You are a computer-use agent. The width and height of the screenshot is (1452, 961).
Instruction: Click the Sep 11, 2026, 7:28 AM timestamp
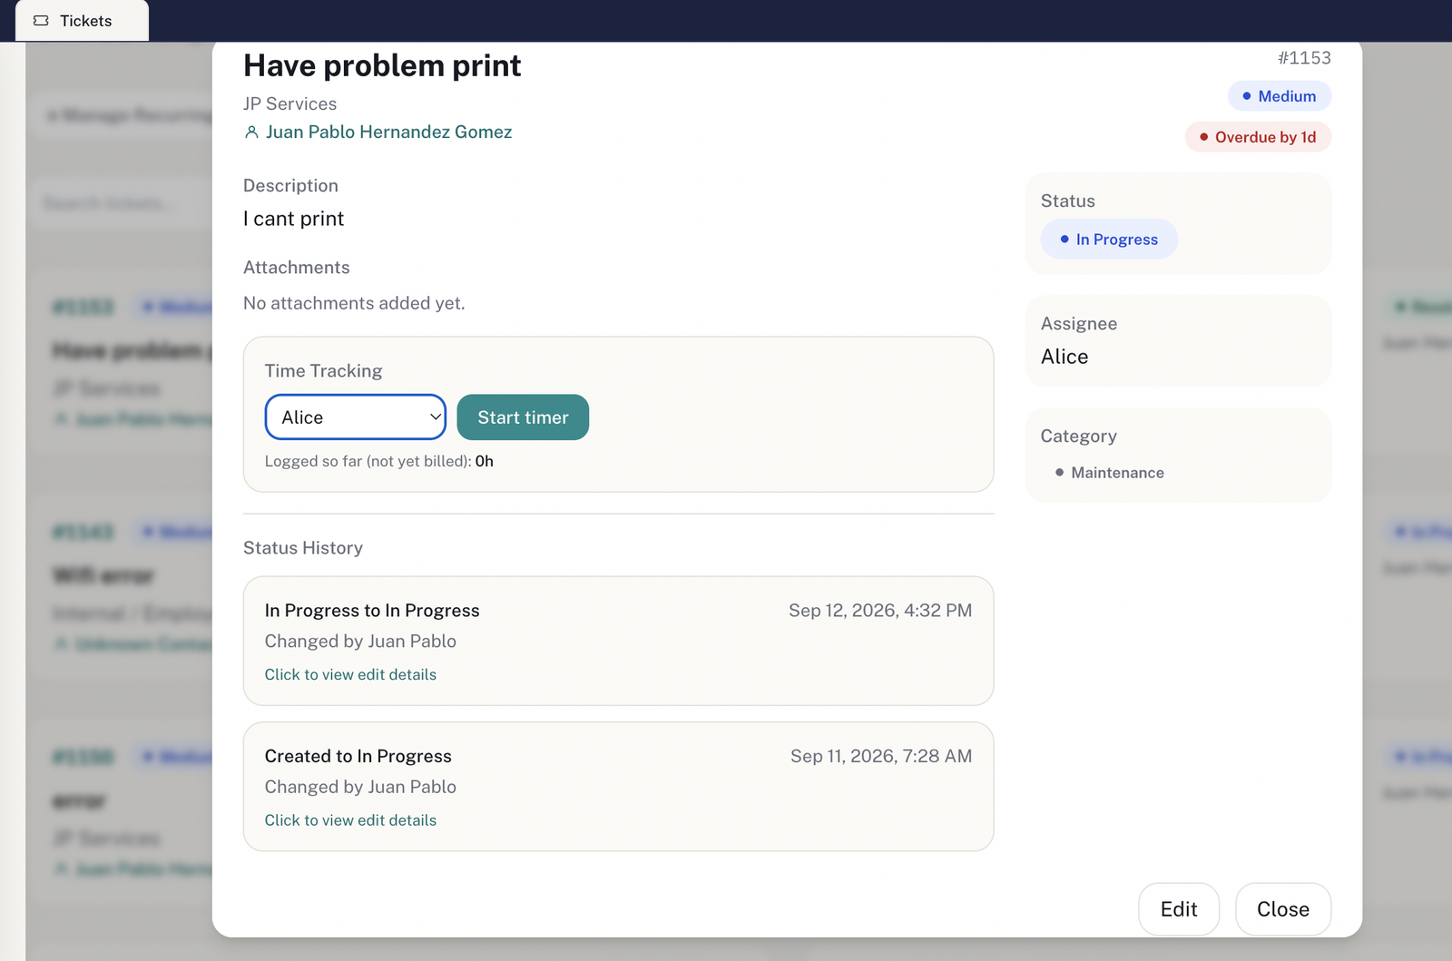[881, 756]
